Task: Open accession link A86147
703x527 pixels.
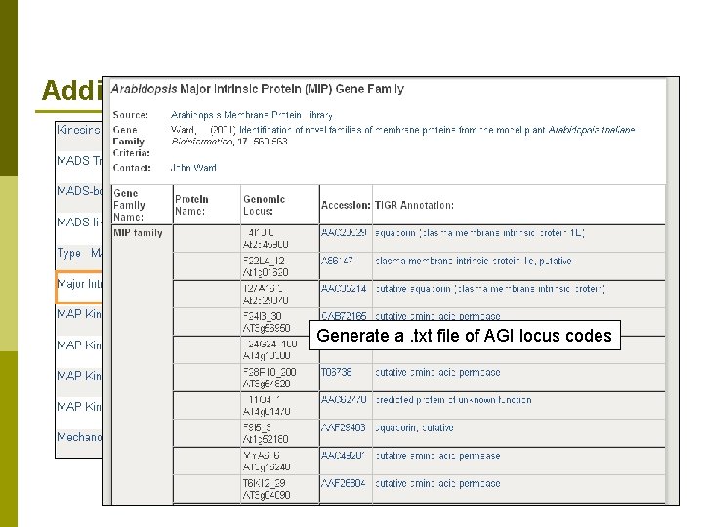Action: coord(337,261)
